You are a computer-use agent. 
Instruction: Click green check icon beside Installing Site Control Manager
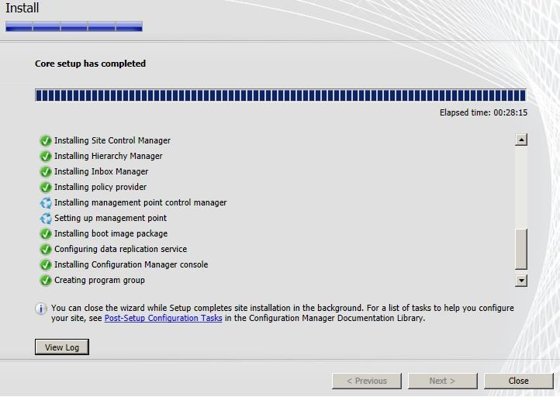click(45, 140)
